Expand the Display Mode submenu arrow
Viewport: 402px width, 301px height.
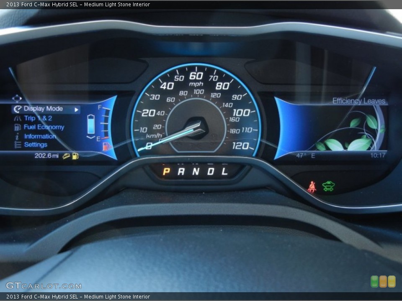tap(76, 110)
